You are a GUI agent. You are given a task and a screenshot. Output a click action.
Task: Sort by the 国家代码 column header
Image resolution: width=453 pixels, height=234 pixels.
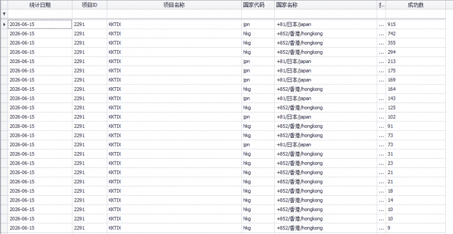[258, 5]
